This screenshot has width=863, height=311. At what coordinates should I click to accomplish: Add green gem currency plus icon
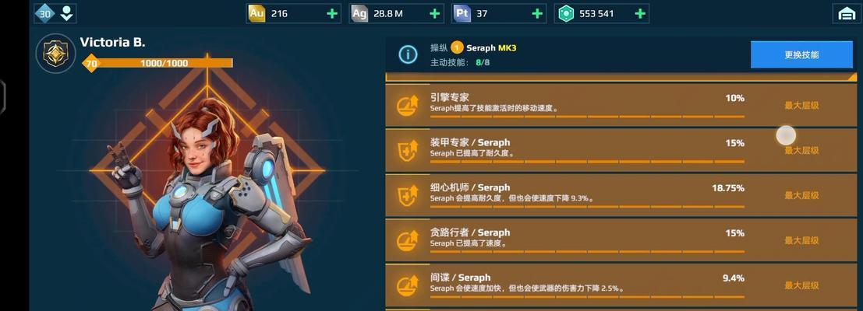(x=640, y=14)
